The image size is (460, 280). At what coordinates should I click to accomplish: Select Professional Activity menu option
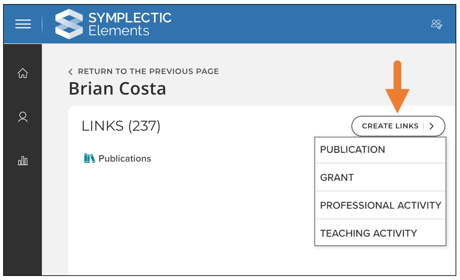380,205
